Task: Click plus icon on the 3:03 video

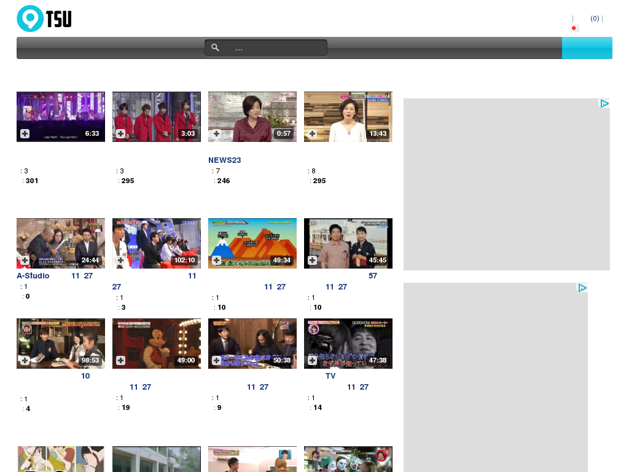Action: point(121,133)
